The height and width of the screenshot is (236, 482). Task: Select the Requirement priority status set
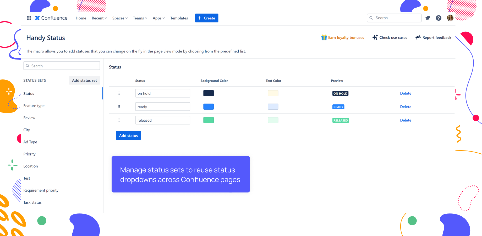[x=41, y=190]
